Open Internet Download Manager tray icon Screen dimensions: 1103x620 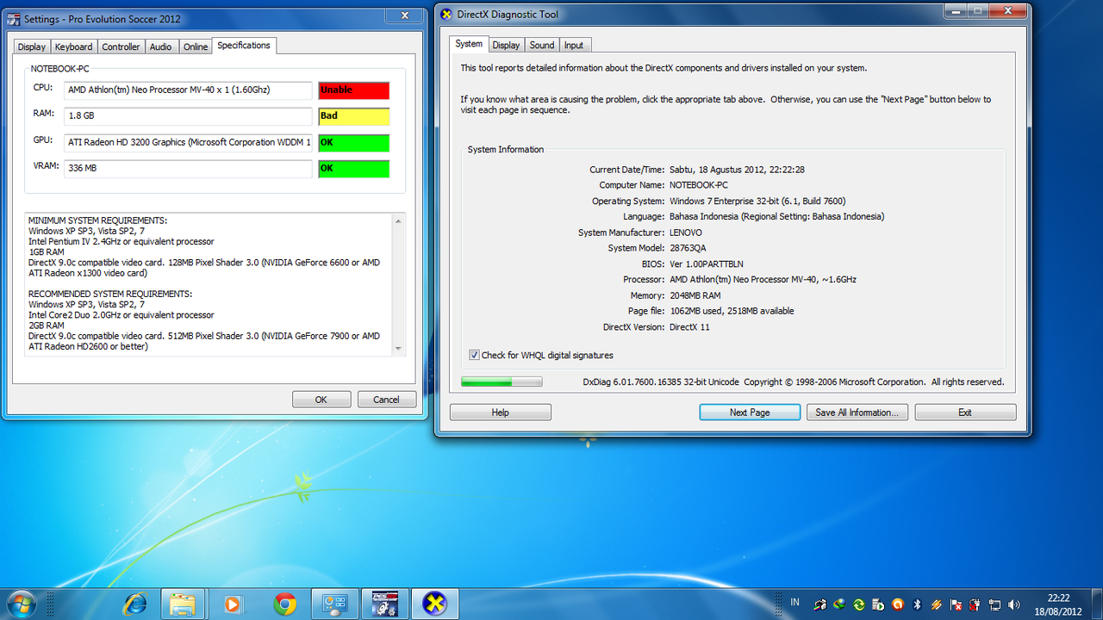(x=840, y=604)
